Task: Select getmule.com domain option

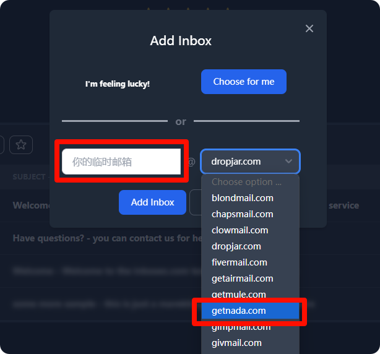Action: click(x=239, y=295)
